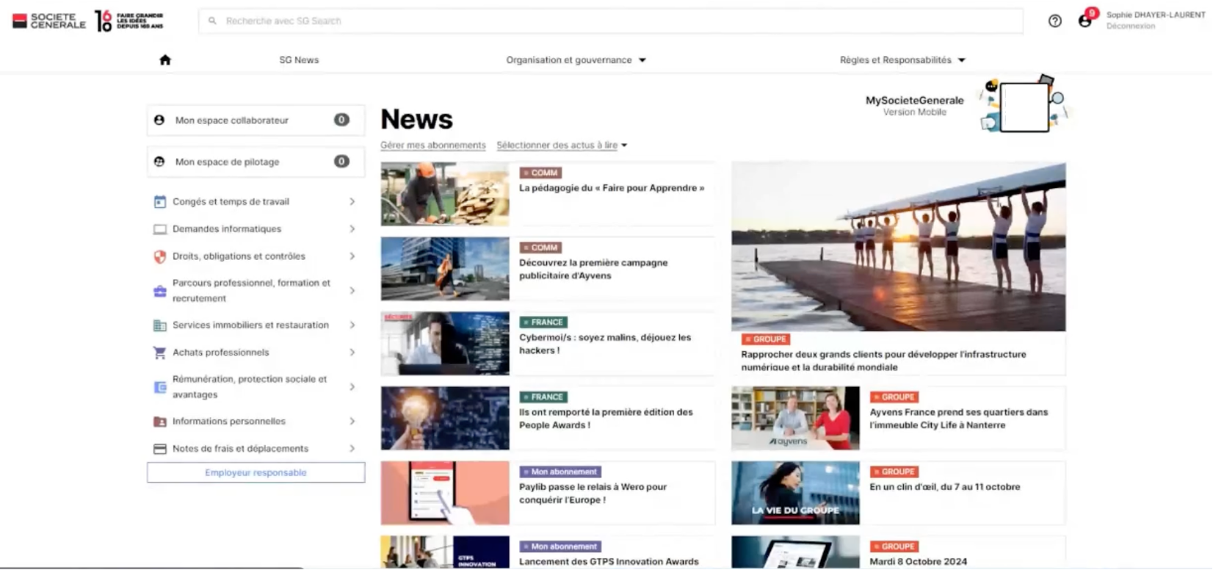Click the 160 ans anniversary logo
Screen dimensions: 1213x570
tap(128, 21)
